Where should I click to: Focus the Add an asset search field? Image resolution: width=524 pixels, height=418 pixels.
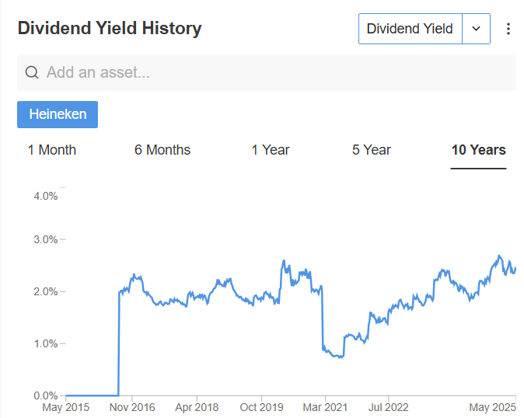[x=267, y=72]
